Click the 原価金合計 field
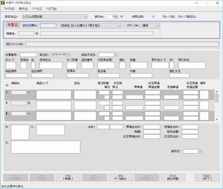The image size is (223, 189). (152, 127)
